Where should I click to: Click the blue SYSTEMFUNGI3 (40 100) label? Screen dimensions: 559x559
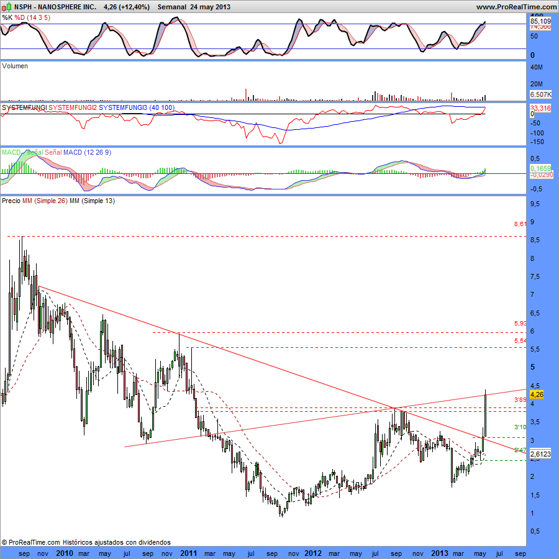[x=137, y=107]
